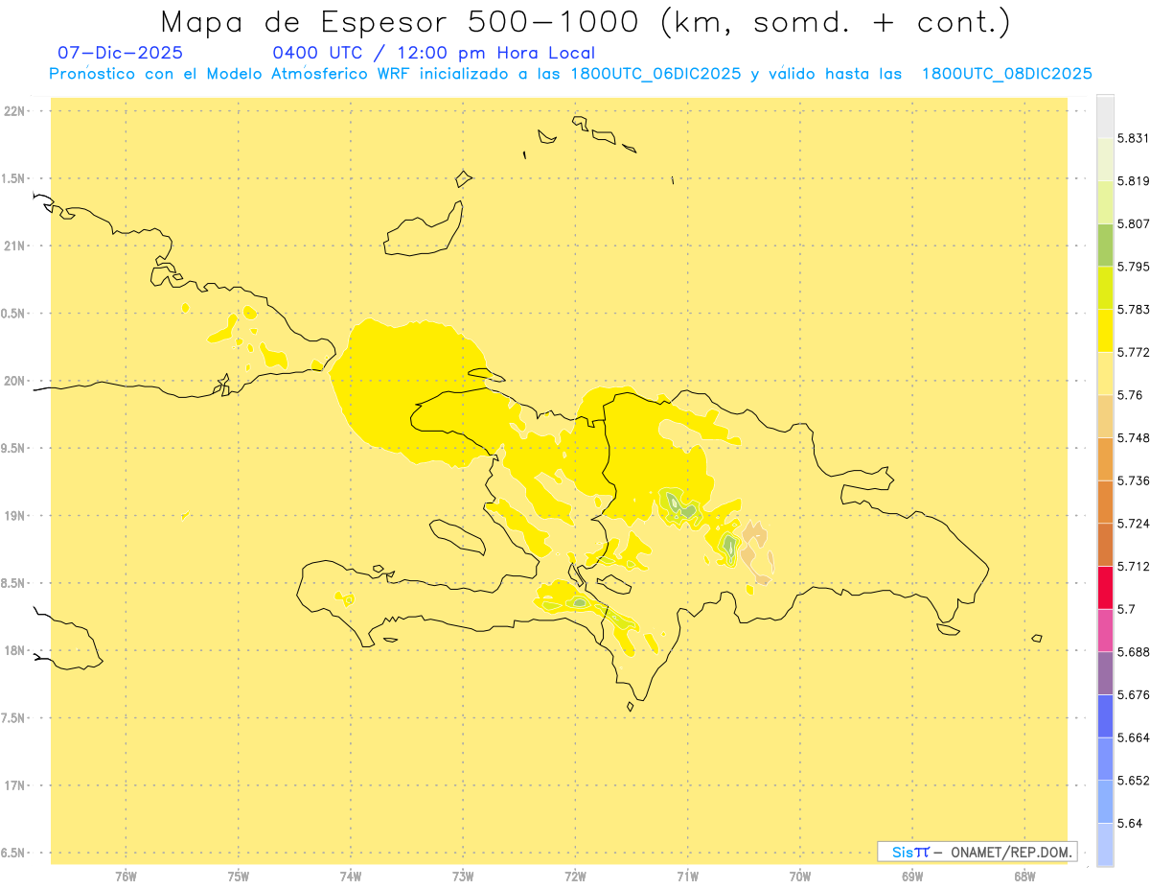The width and height of the screenshot is (1150, 889).
Task: Select the legend value 5.807
Action: [x=1133, y=223]
